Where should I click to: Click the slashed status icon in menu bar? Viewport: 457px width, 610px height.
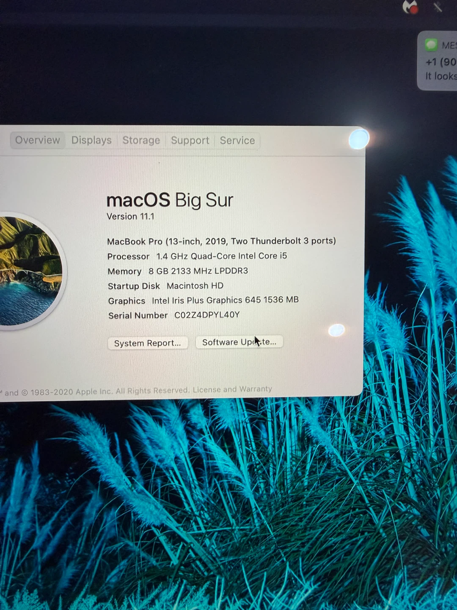click(438, 7)
